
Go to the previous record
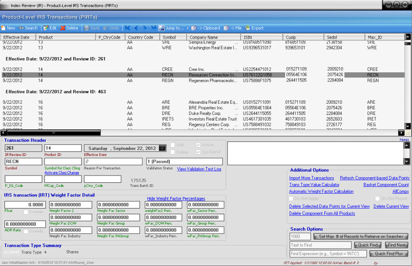[x=136, y=28]
